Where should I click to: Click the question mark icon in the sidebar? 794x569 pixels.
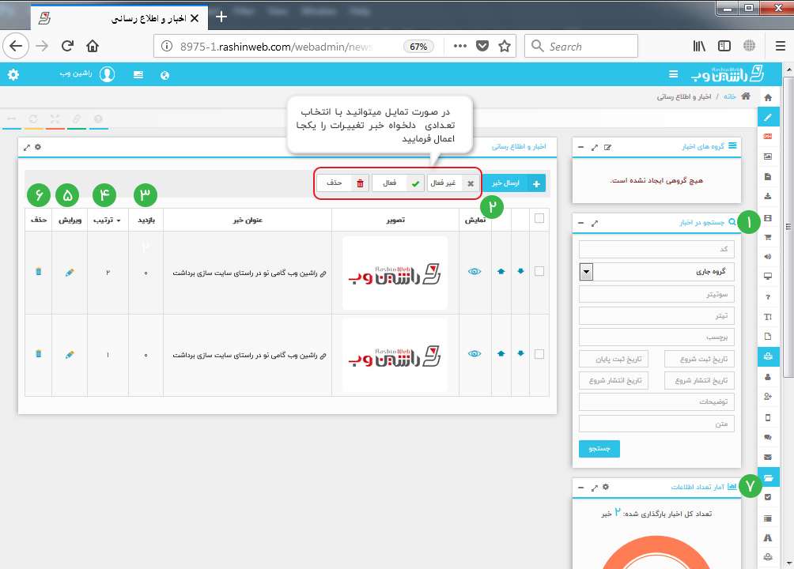(x=768, y=296)
